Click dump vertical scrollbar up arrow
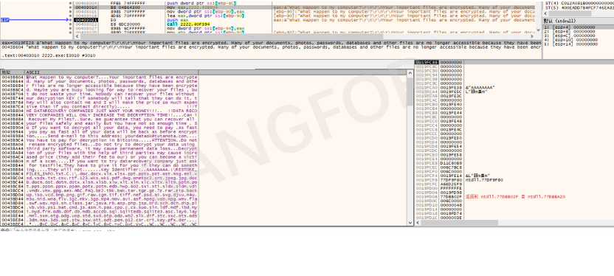Screen dimensions: 614x276 coord(410,73)
